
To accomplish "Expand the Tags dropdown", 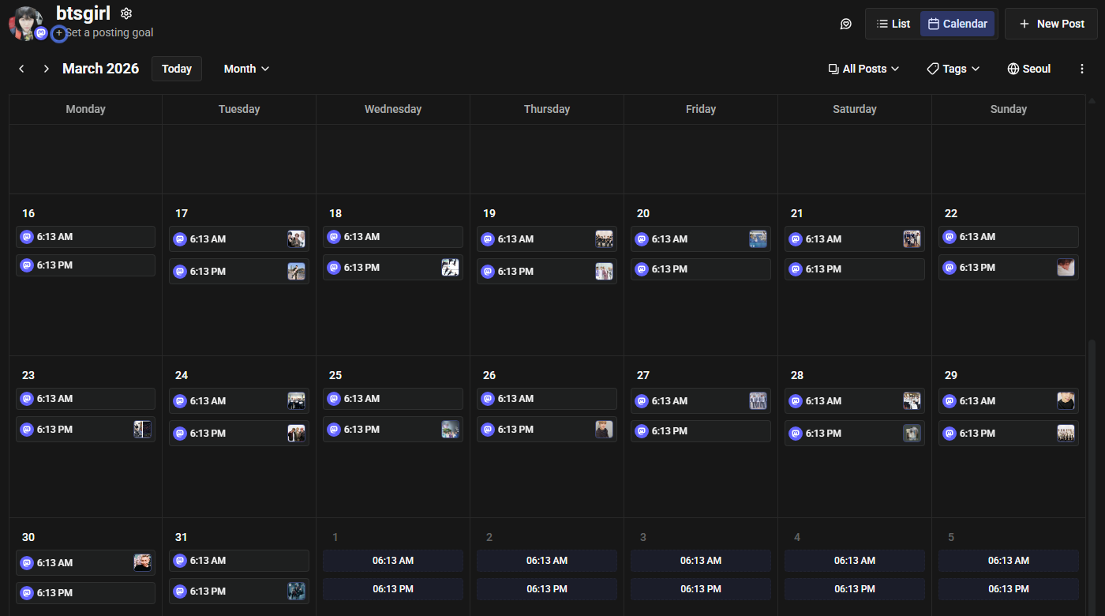I will pyautogui.click(x=953, y=69).
